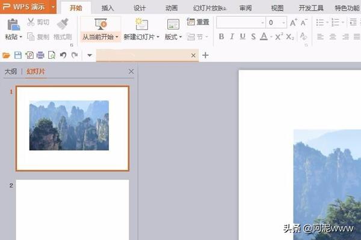361x240 pixels.
Task: Click the clear formatting icon
Action: pyautogui.click(x=303, y=37)
